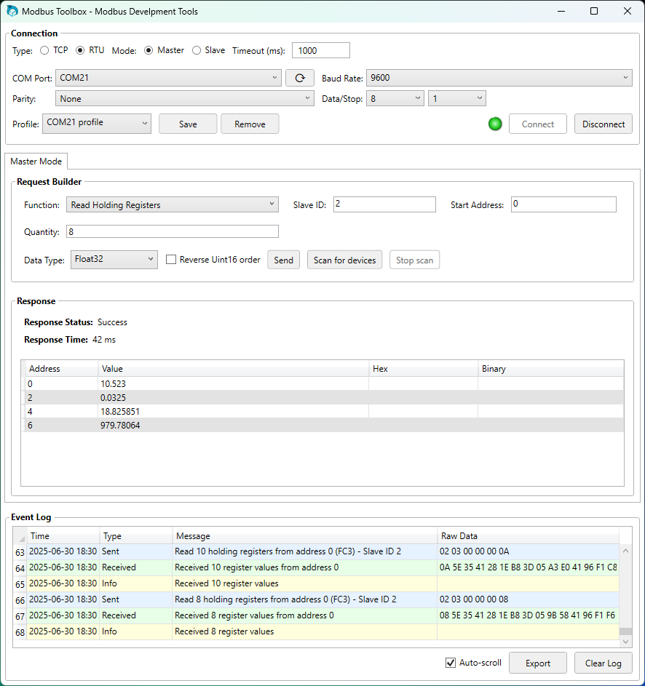Click the Event Log scrollbar up arrow

click(625, 551)
